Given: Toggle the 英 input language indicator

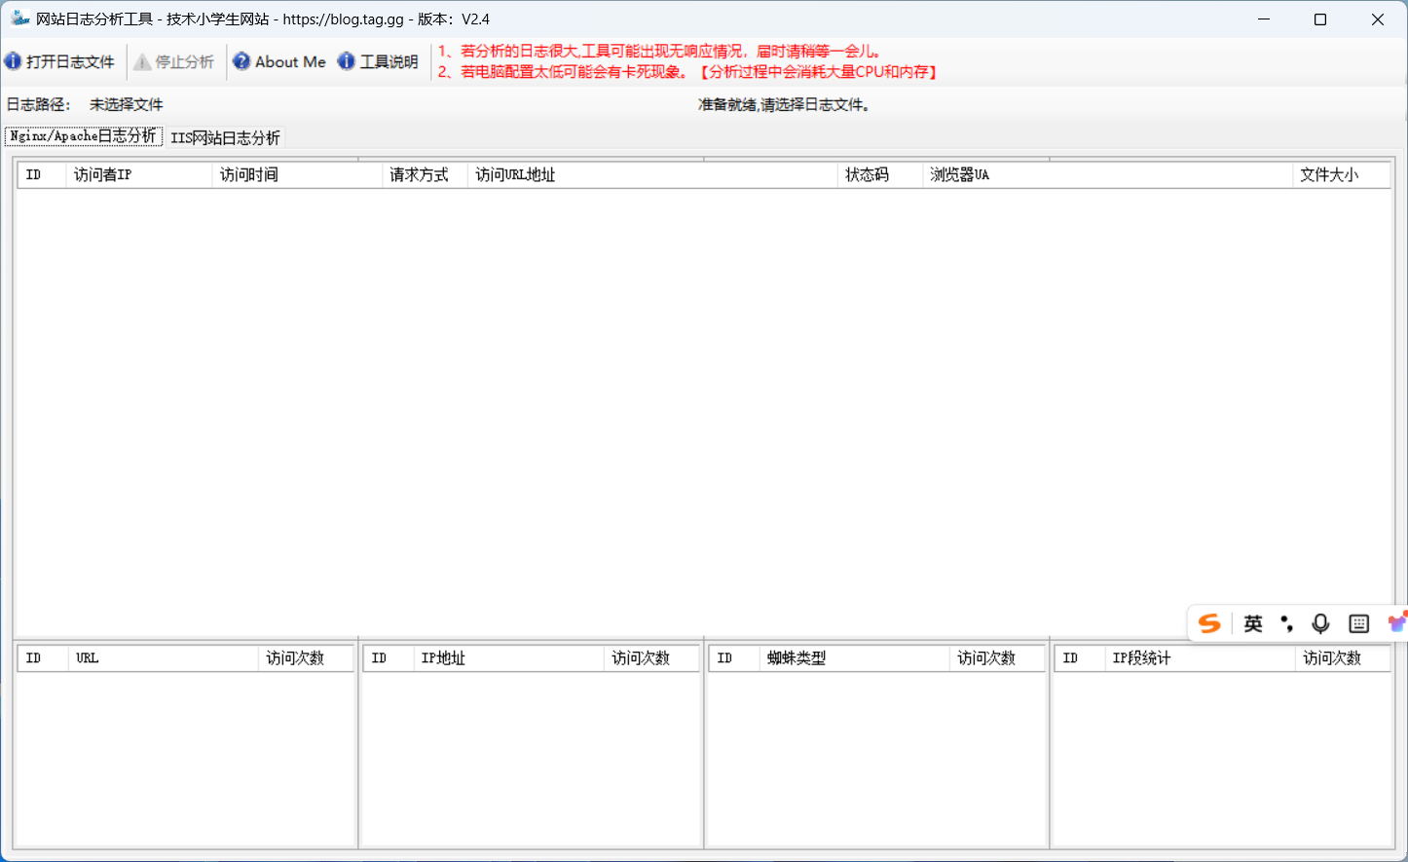Looking at the screenshot, I should pos(1253,623).
